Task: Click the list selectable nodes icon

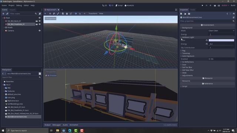Action: [x=63, y=14]
